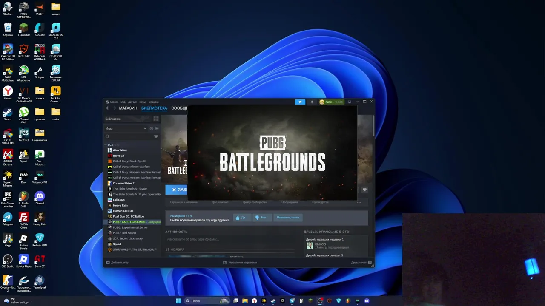Switch to the БИБЛИОТЕКА tab
The height and width of the screenshot is (306, 545).
point(154,108)
